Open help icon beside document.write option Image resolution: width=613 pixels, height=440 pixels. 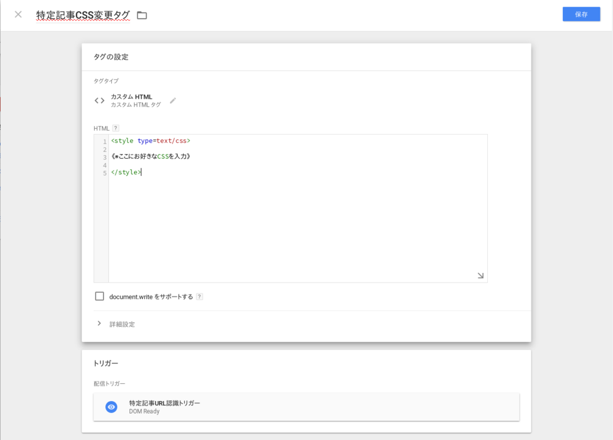pos(199,296)
